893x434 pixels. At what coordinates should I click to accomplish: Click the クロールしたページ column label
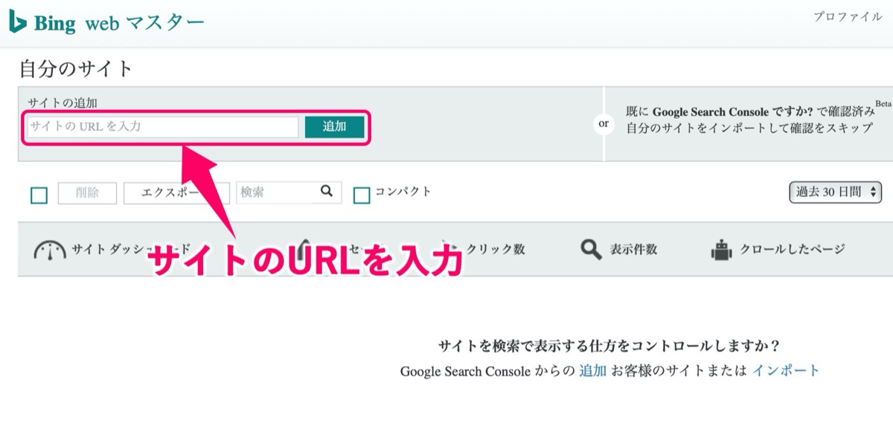(792, 250)
